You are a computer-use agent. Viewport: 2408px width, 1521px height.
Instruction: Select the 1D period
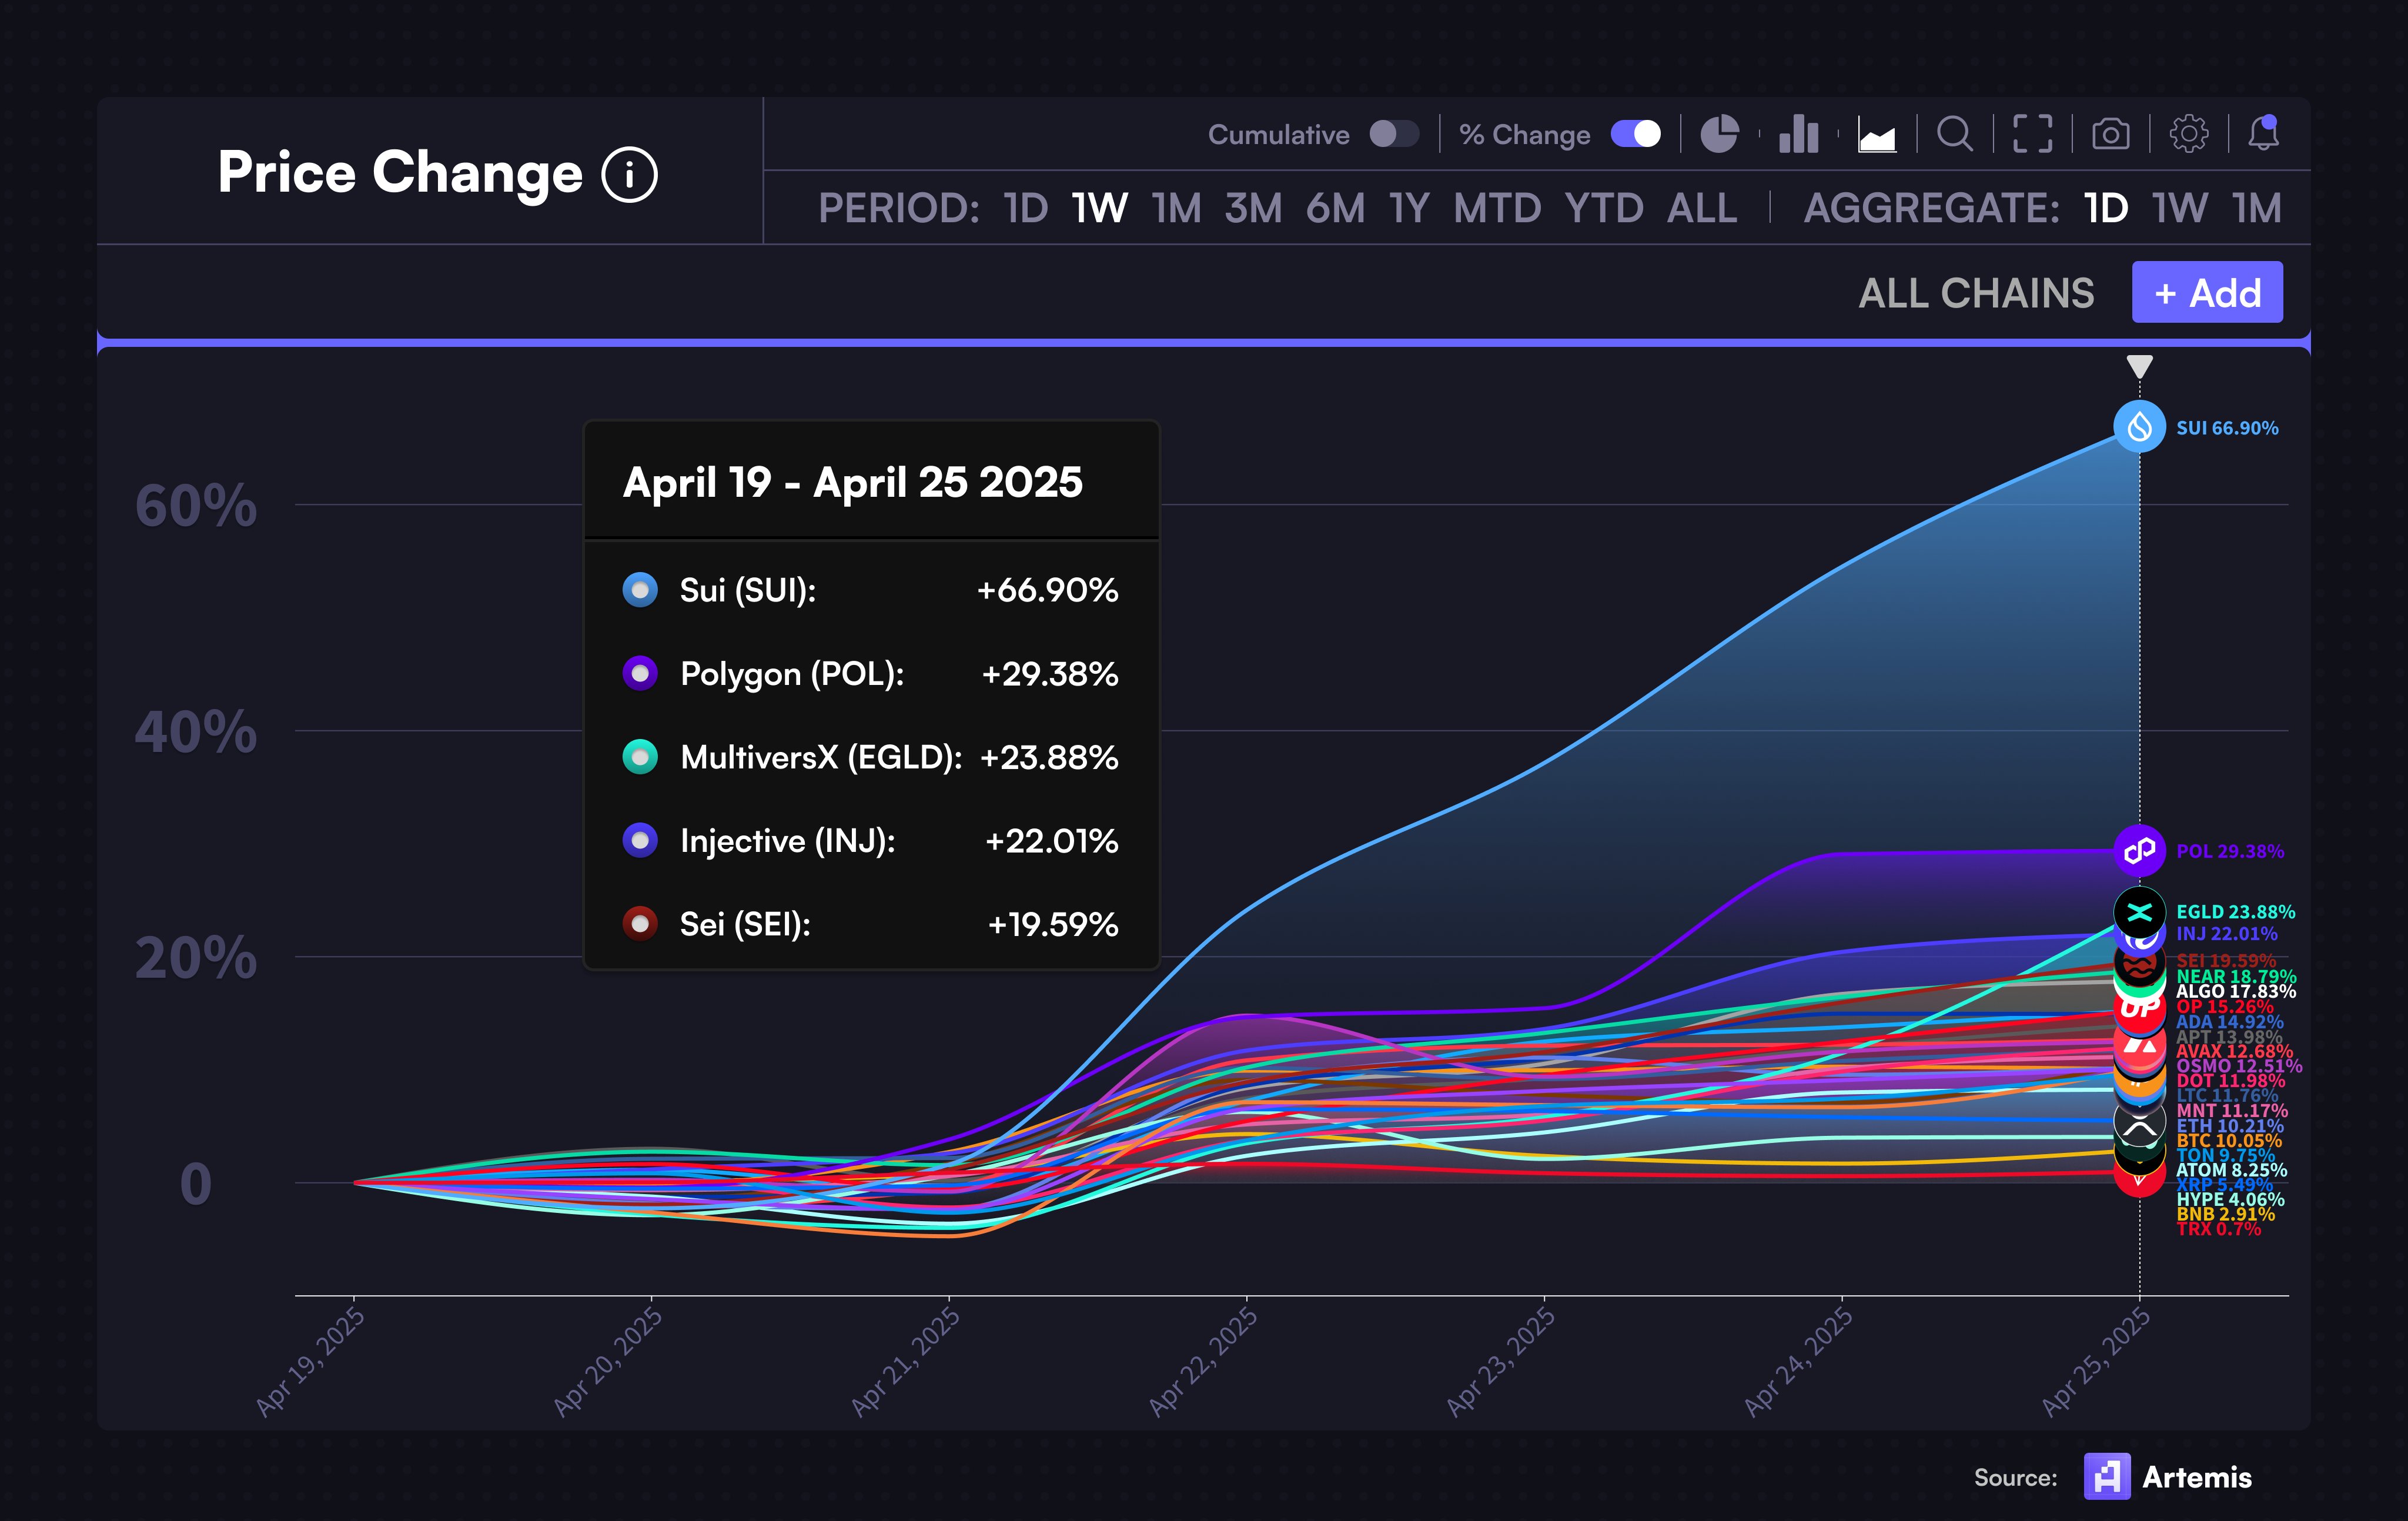[1026, 209]
